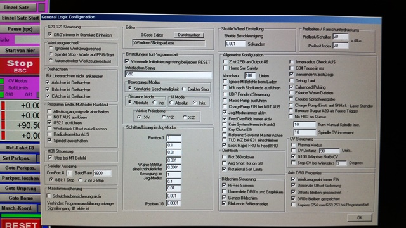Viewport: 406px width, 228px height.
Task: Toggle Stop bei M1 Befehl checkbox
Action: [x=50, y=158]
